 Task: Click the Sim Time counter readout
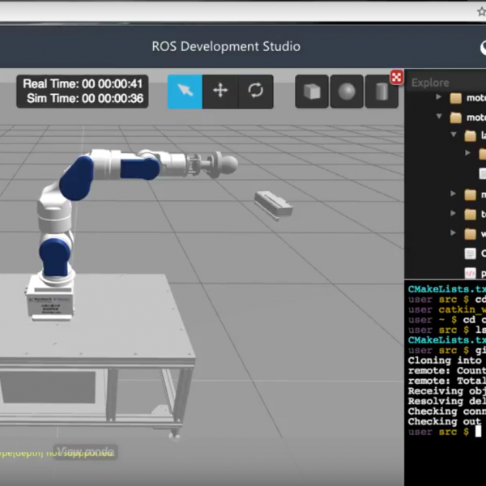[85, 99]
